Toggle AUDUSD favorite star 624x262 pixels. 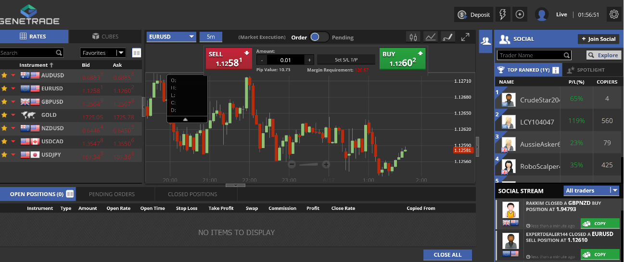click(4, 75)
